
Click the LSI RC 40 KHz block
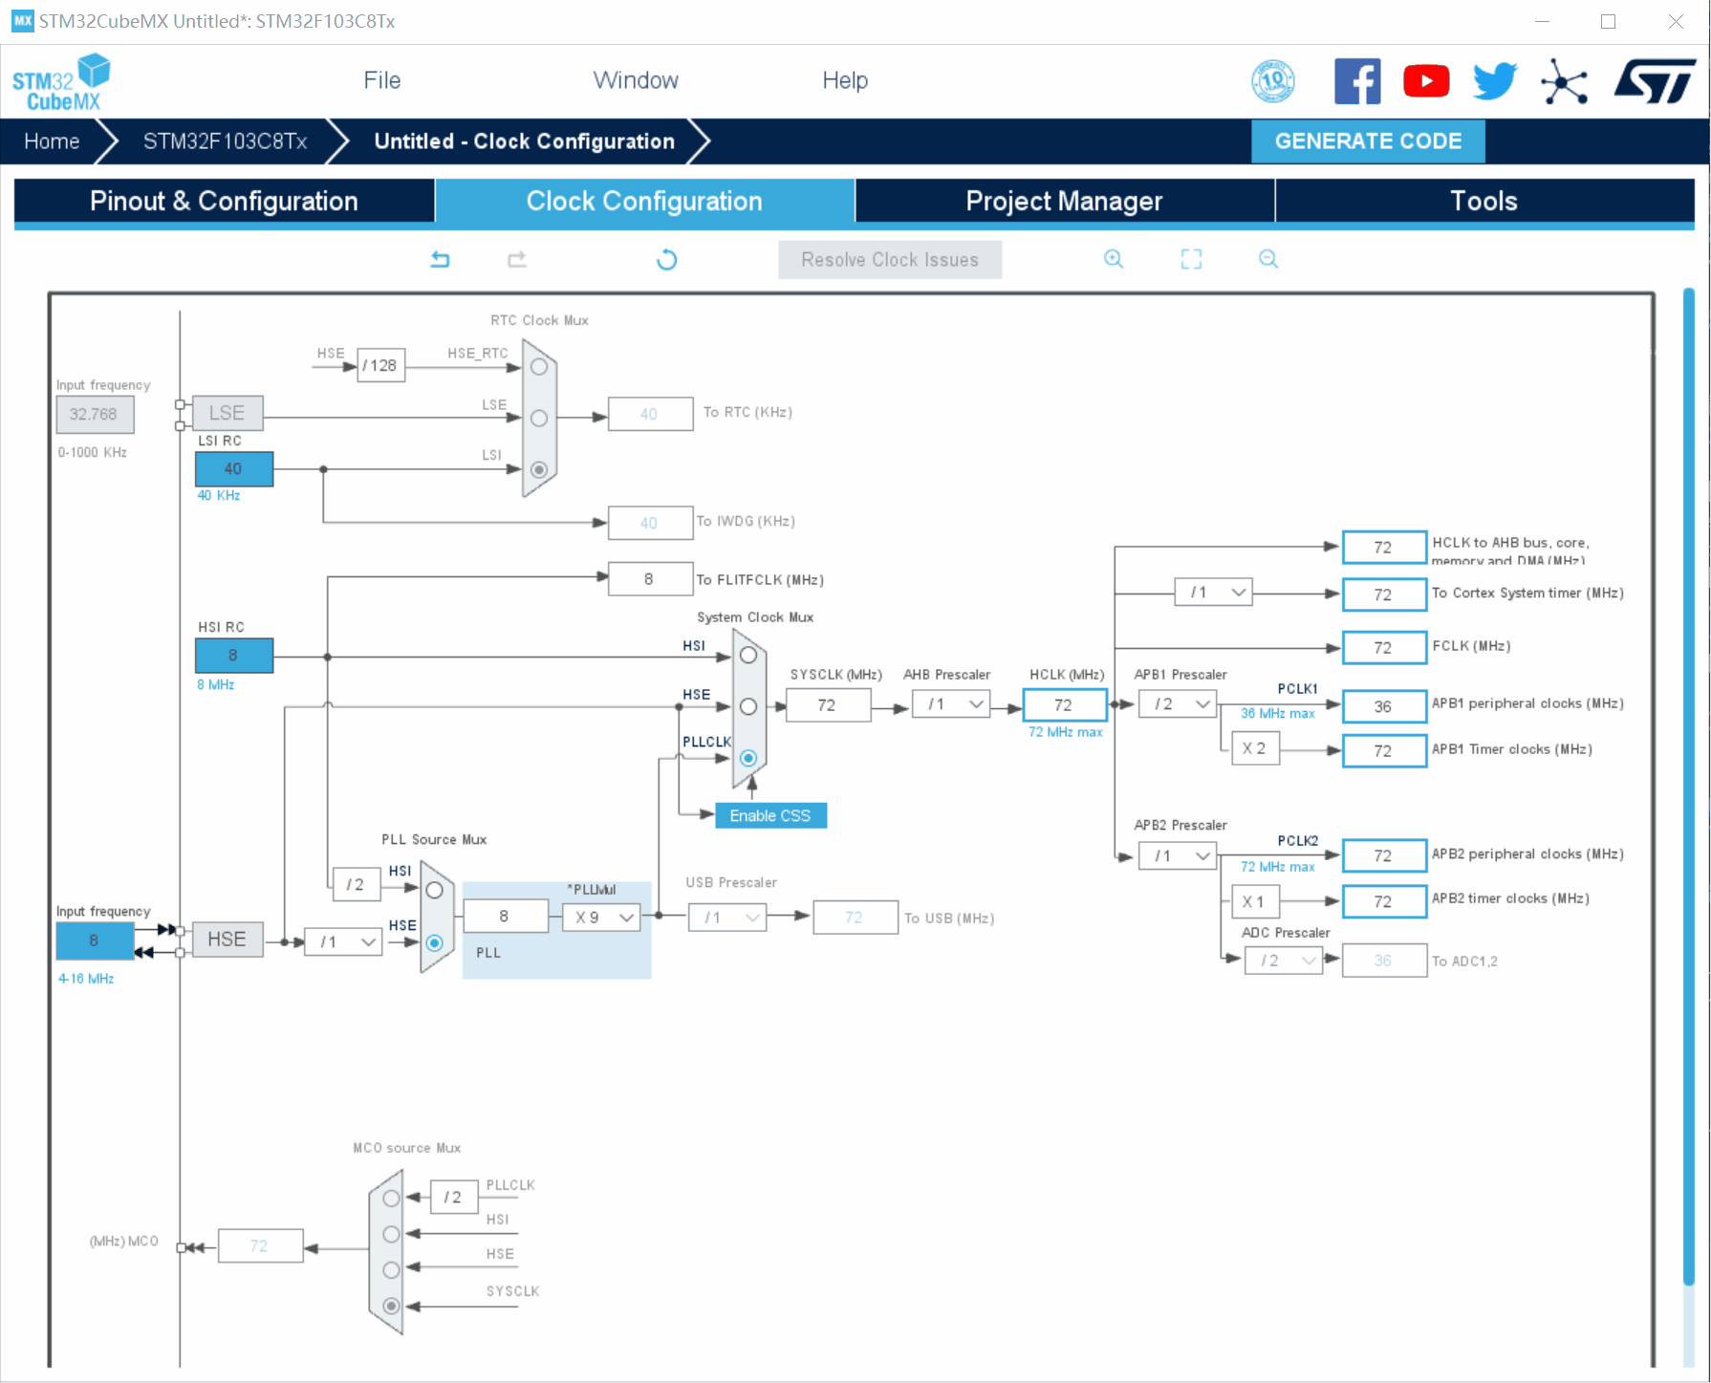(234, 468)
